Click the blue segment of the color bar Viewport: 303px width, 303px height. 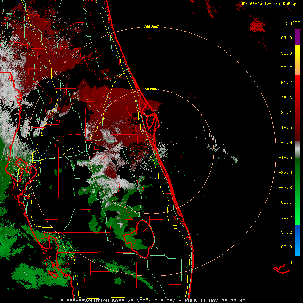[x=297, y=240]
